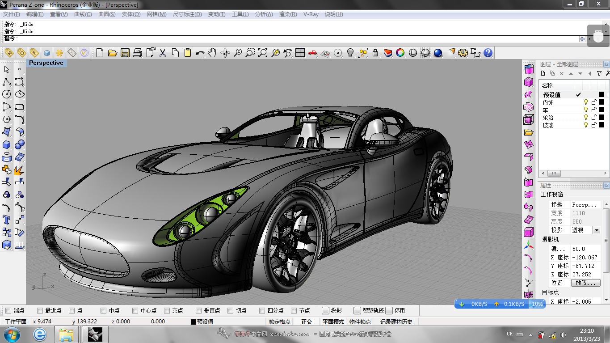Click 记录建构历史 in status bar
Viewport: 610px width, 343px height.
point(396,322)
